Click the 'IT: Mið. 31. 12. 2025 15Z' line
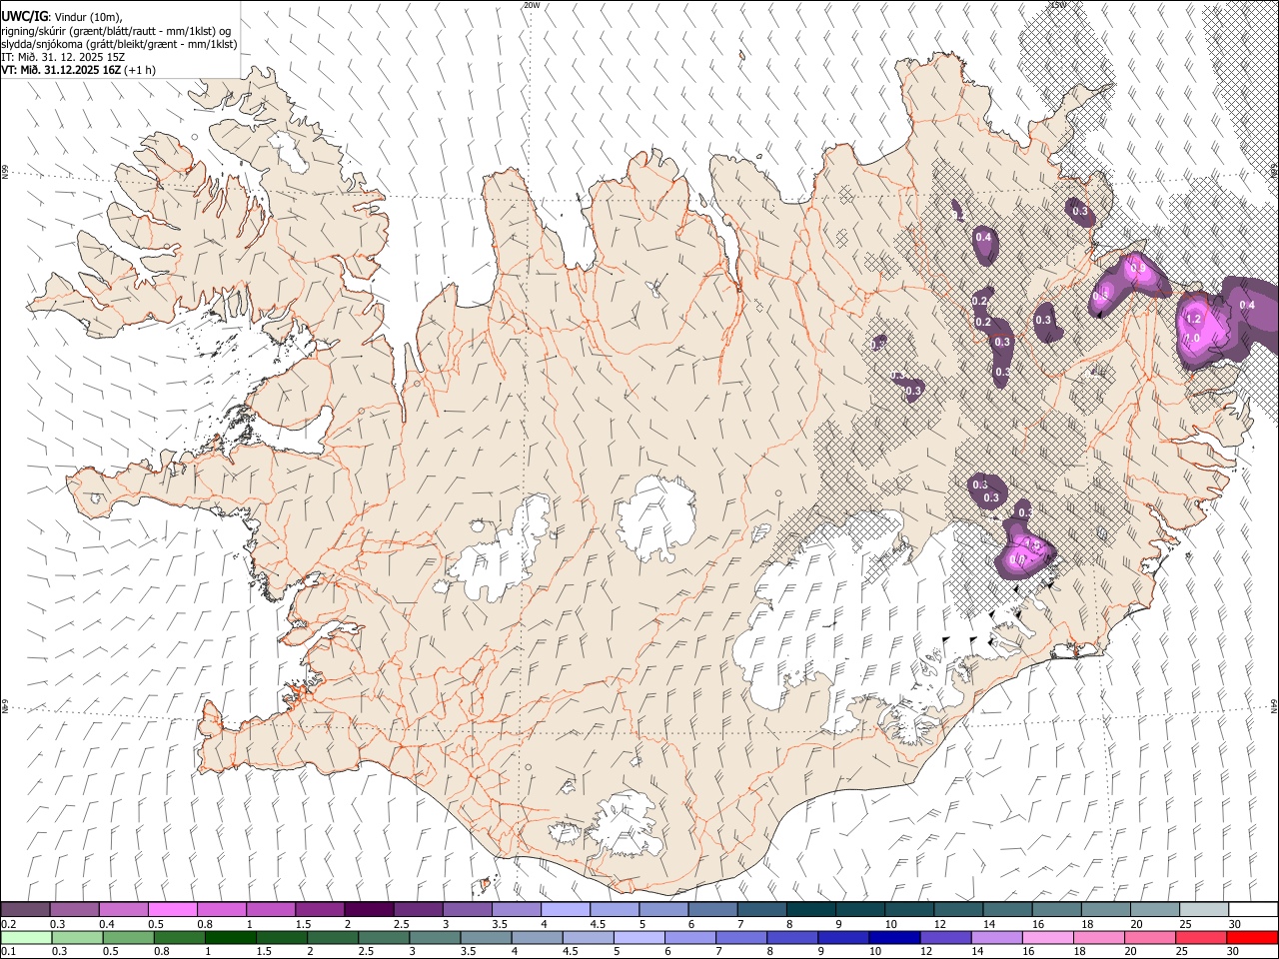1279x959 pixels. pos(63,57)
